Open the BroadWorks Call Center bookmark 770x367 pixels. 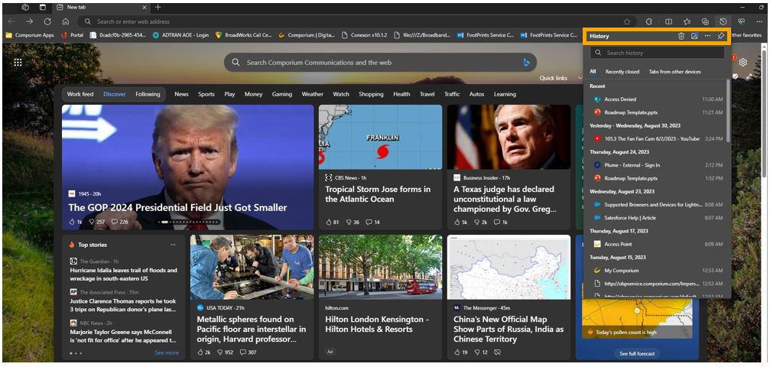coord(244,35)
